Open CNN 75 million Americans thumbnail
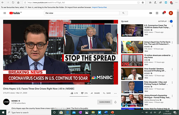 pos(132,60)
